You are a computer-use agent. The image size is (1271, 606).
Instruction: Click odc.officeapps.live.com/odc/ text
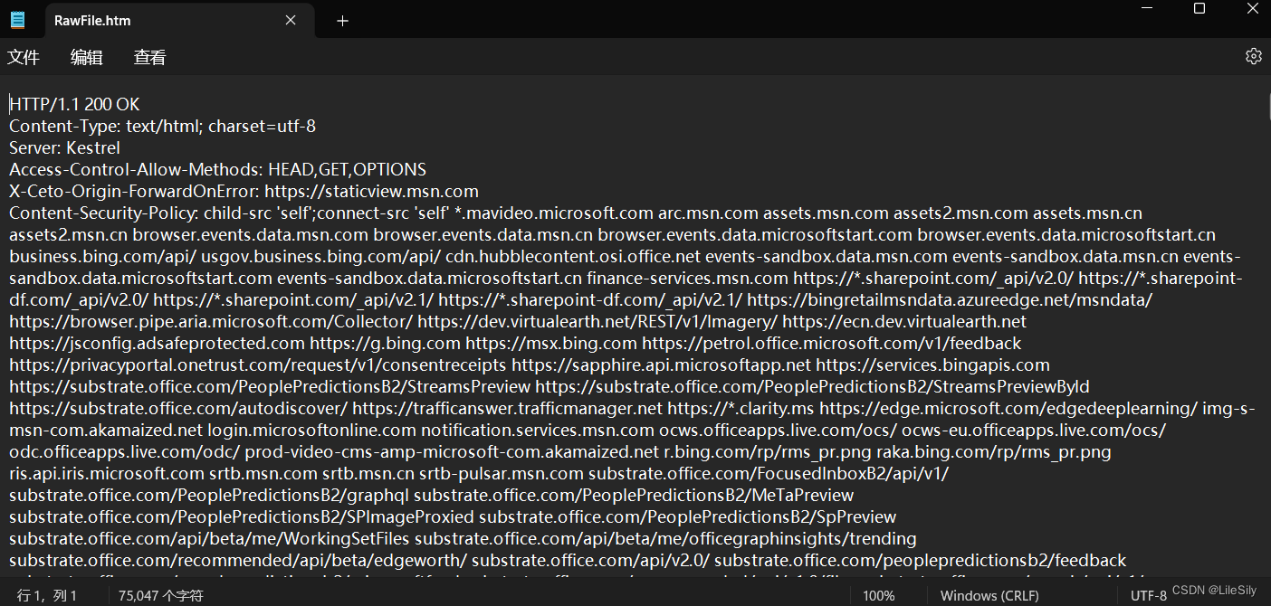tap(125, 451)
